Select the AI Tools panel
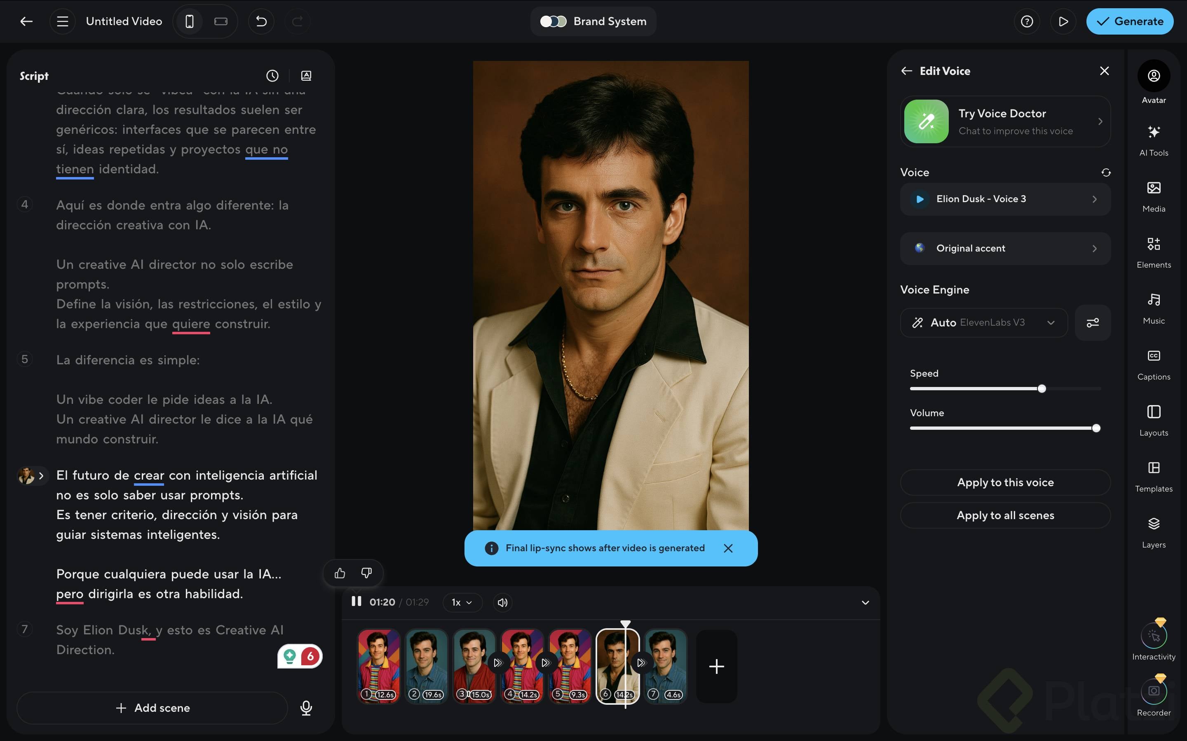This screenshot has width=1187, height=741. click(1153, 140)
